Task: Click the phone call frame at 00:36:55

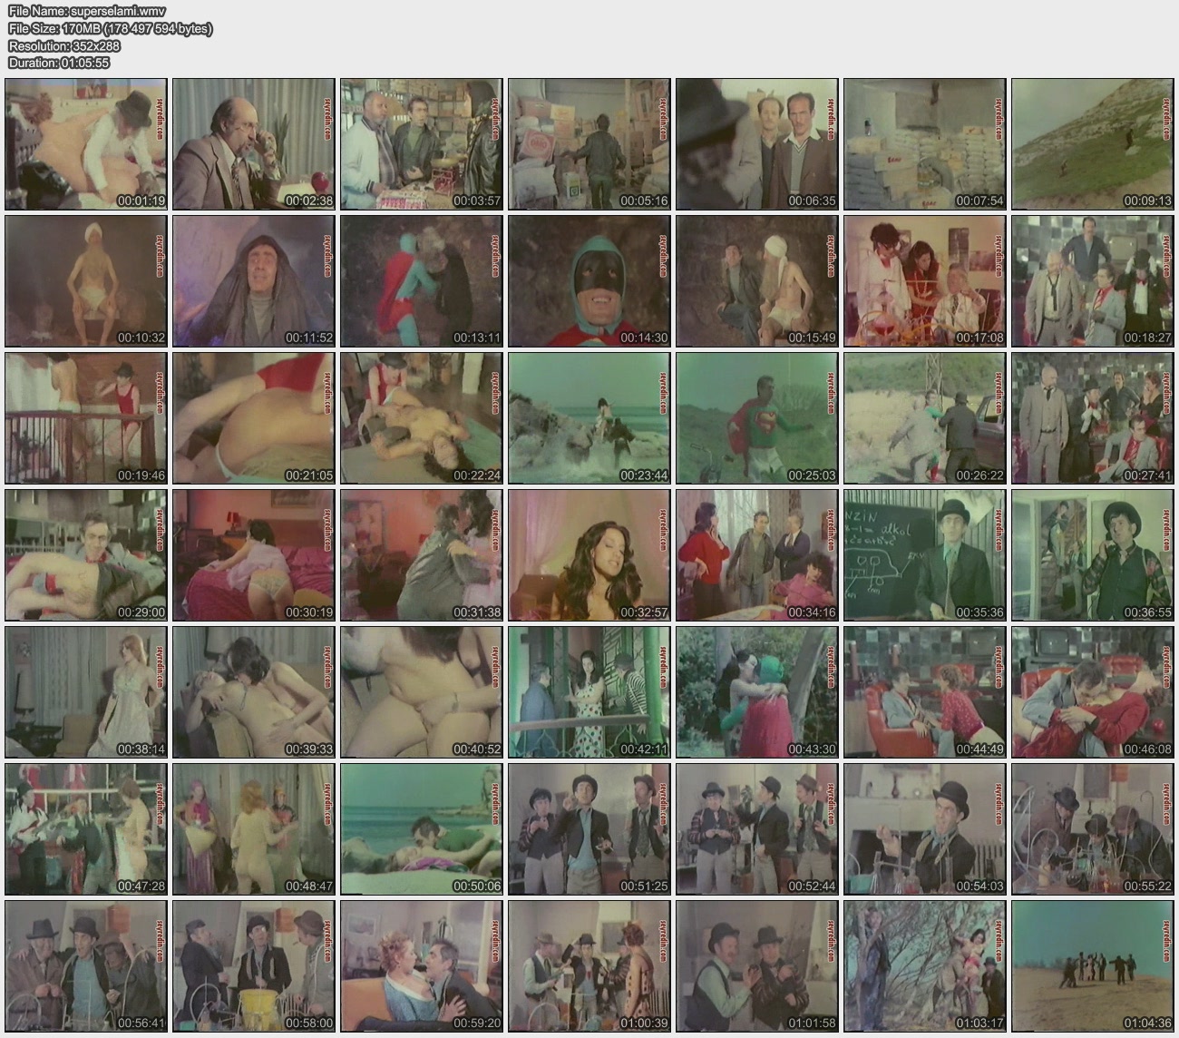Action: pyautogui.click(x=1092, y=555)
